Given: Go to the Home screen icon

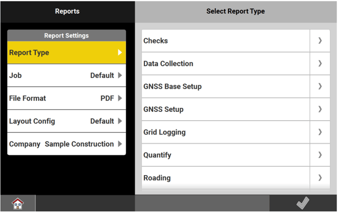Looking at the screenshot, I should pos(18,203).
